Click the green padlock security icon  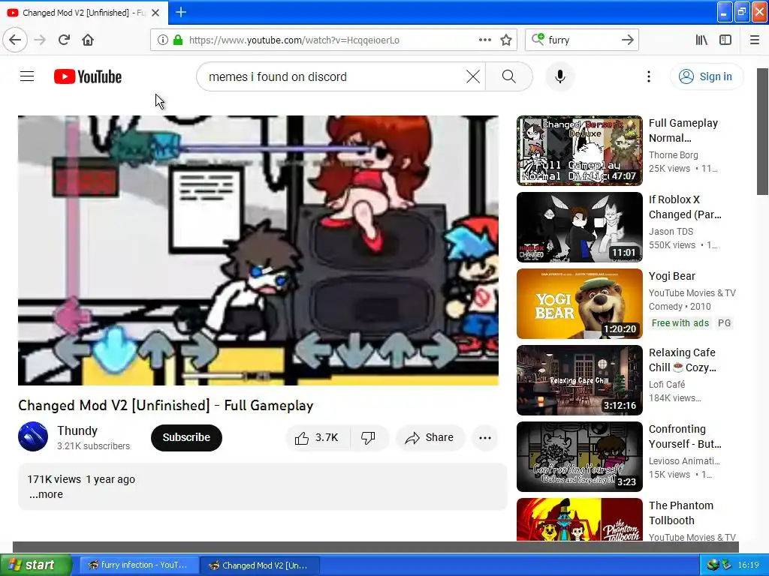[178, 40]
